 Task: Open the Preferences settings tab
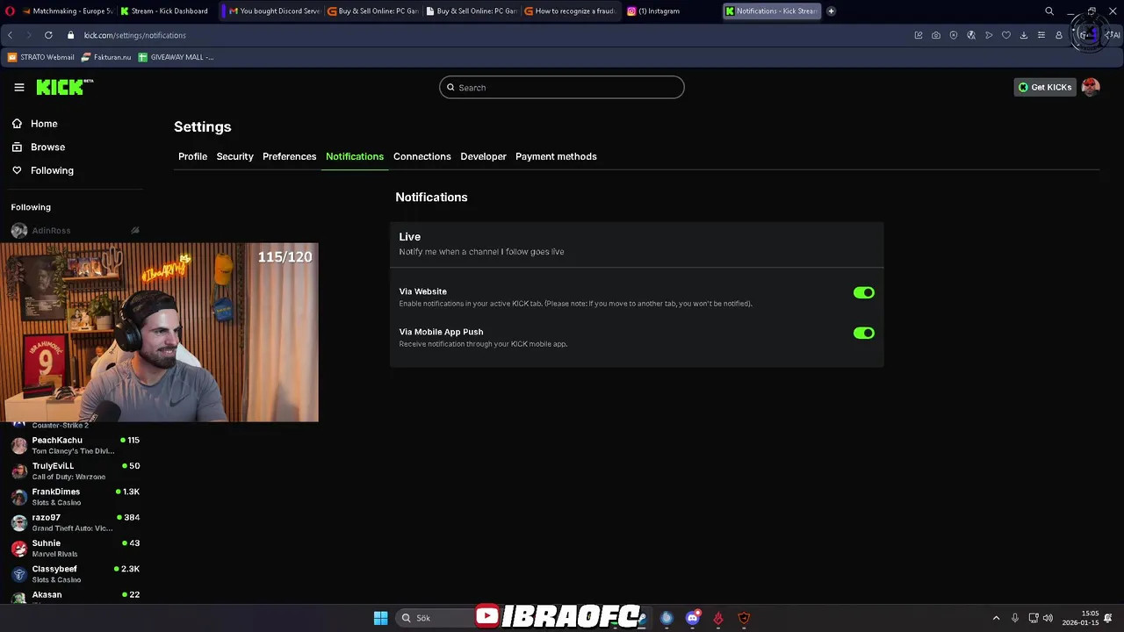click(x=289, y=156)
